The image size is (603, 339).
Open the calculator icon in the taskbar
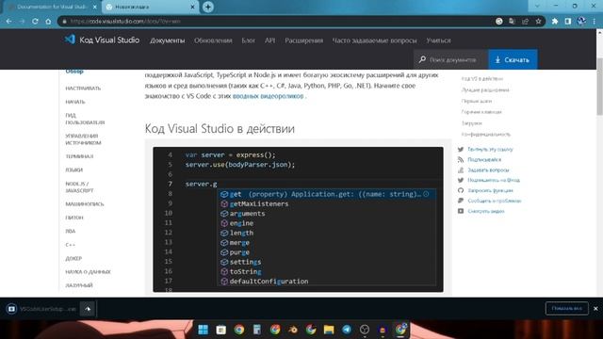tap(257, 330)
